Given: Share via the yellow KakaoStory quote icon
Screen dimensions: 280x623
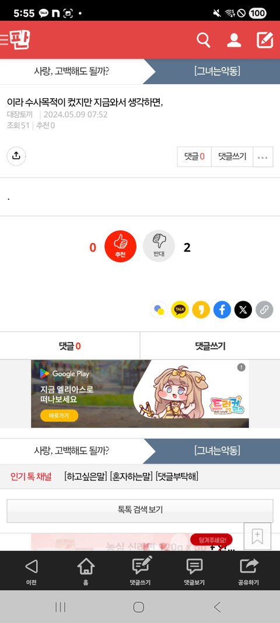Looking at the screenshot, I should (x=201, y=309).
